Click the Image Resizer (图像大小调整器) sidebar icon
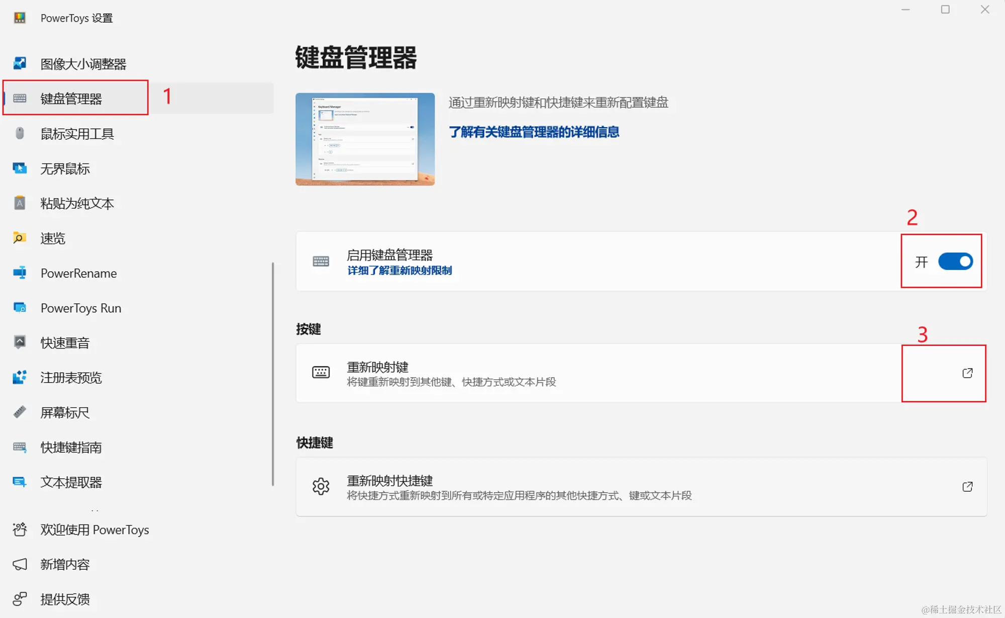 click(20, 63)
